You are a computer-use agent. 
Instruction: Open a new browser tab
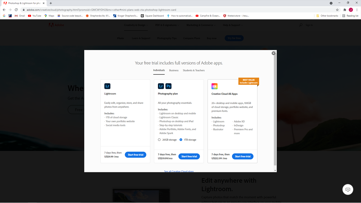pos(51,3)
